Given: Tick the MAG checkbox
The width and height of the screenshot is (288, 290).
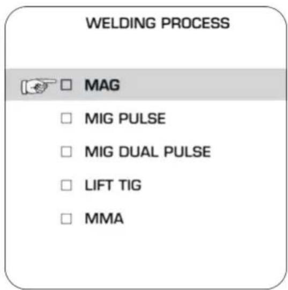Looking at the screenshot, I should point(66,85).
